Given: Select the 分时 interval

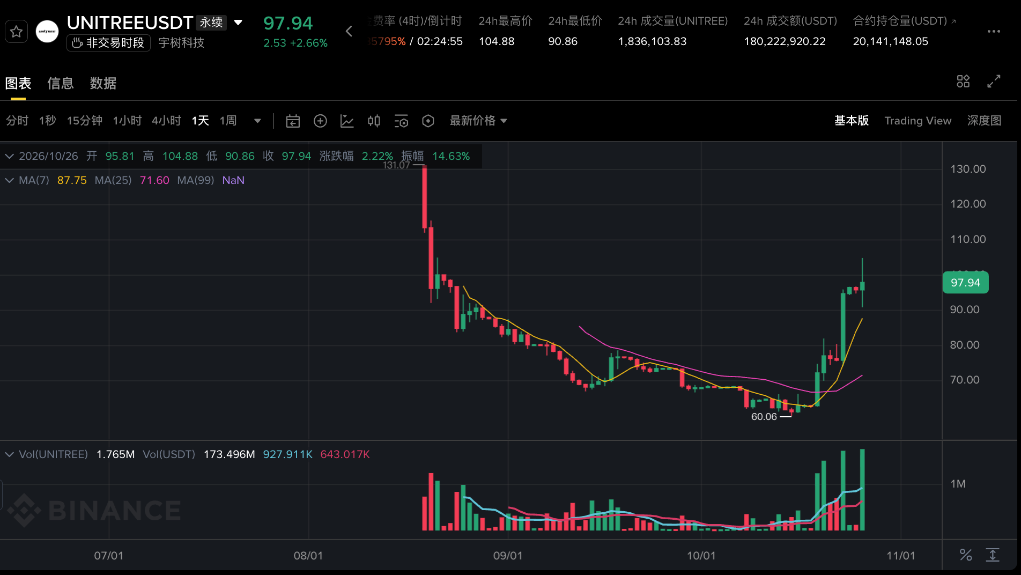Looking at the screenshot, I should click(x=17, y=121).
